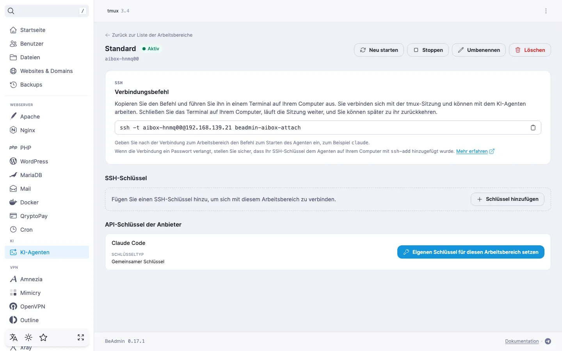Open the PHP section
Viewport: 562px width, 351px height.
tap(47, 148)
